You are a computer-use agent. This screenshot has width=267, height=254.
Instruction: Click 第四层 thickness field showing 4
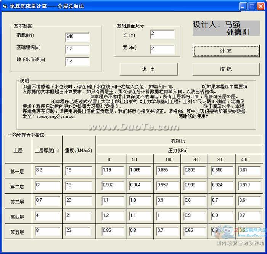tap(48, 216)
